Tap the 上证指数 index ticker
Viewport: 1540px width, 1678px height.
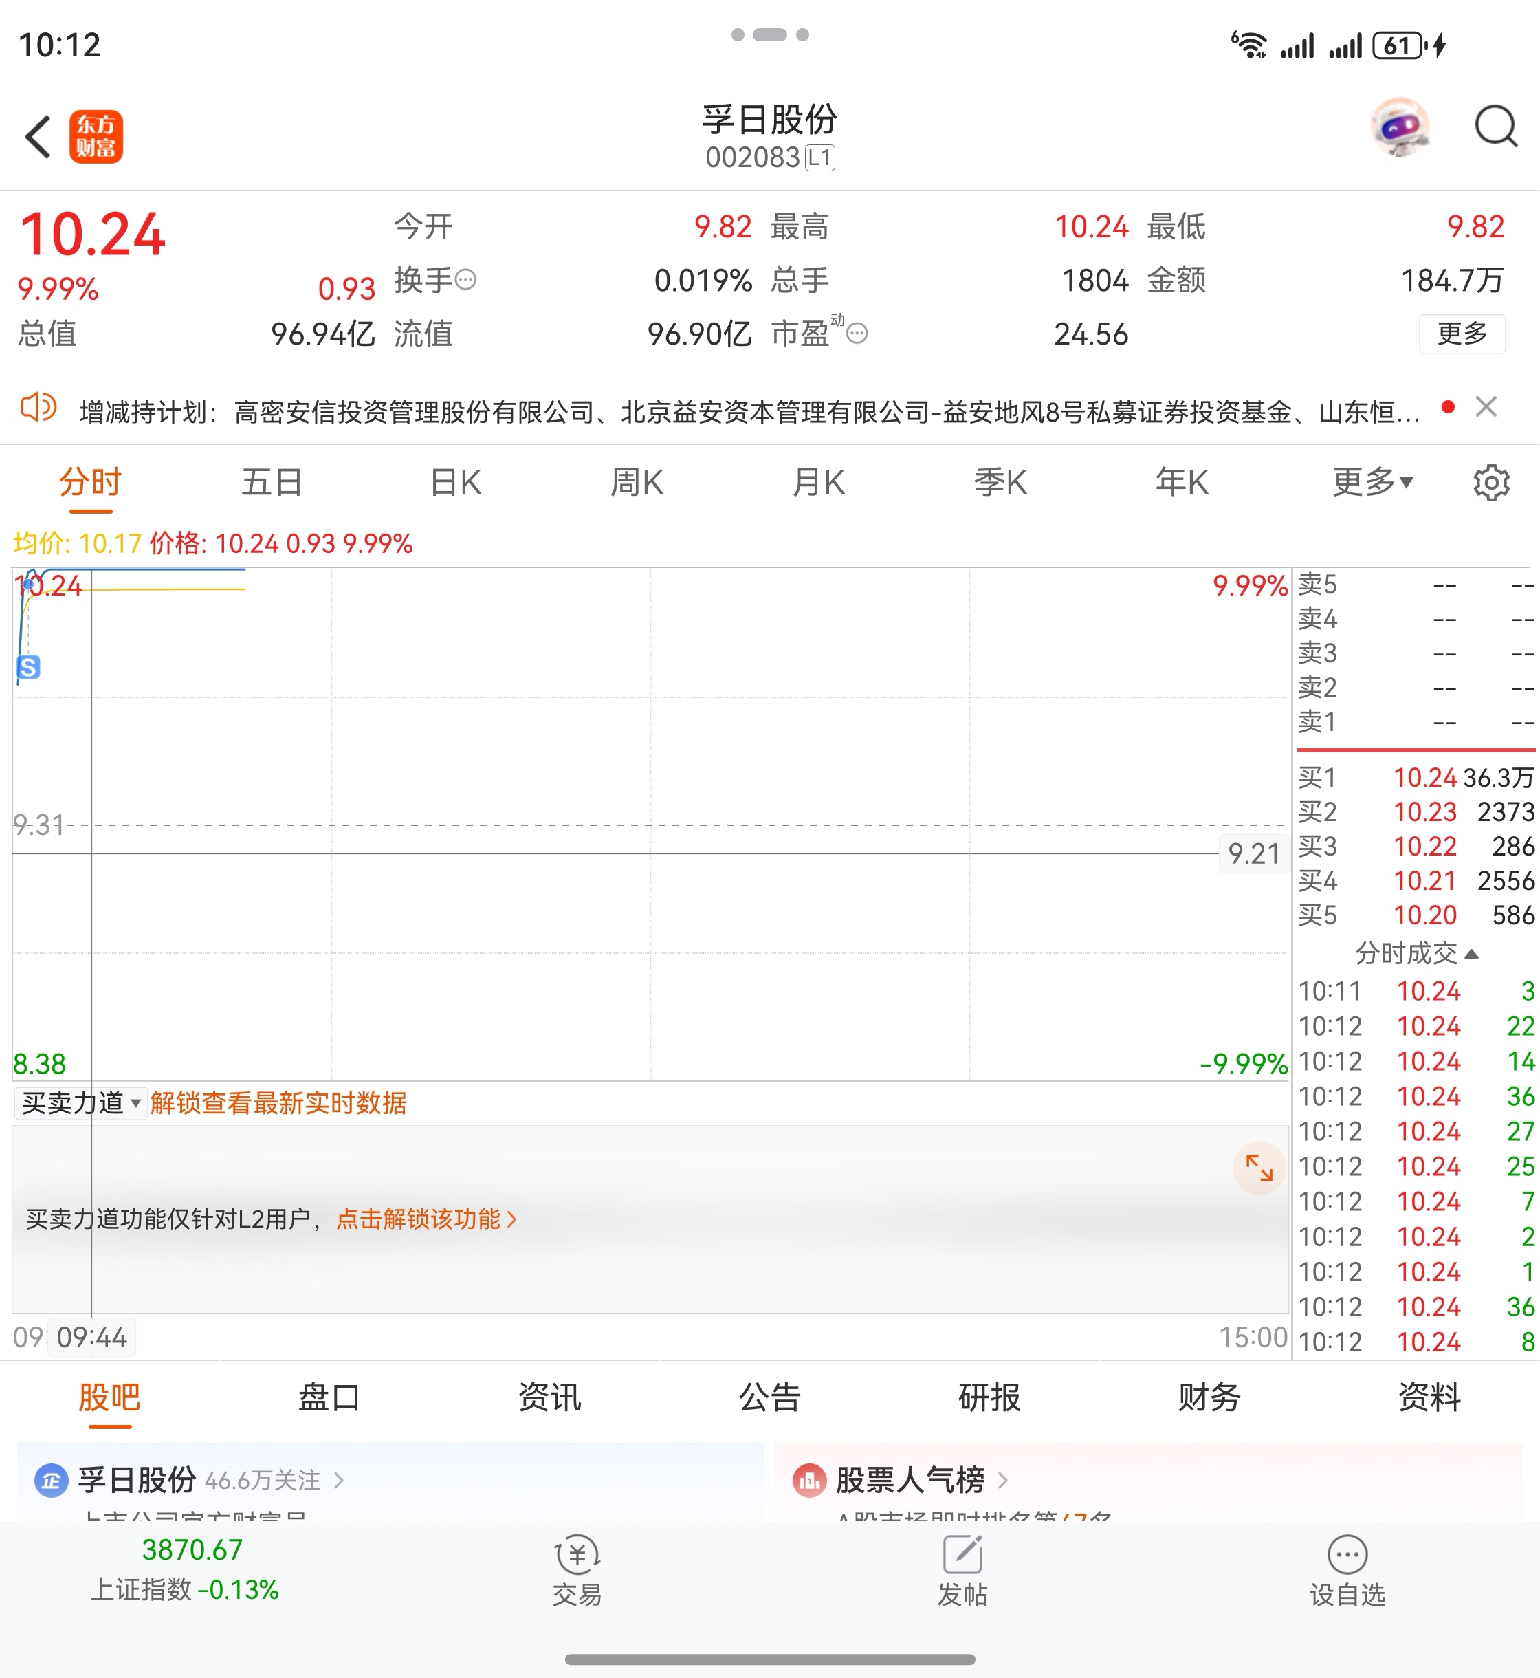185,1569
